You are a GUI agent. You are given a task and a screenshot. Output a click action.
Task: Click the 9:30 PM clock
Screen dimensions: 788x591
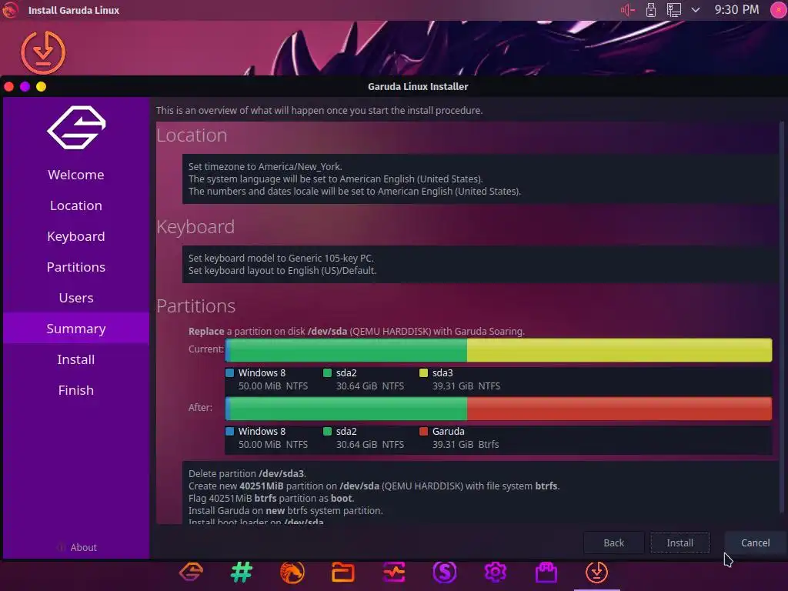[736, 9]
